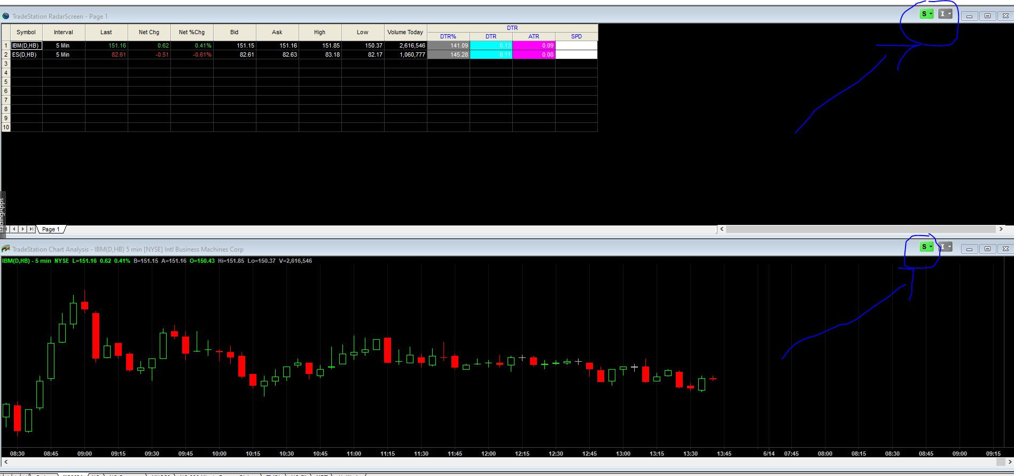This screenshot has height=476, width=1014.
Task: Click IBM low value 150.37 cell
Action: pyautogui.click(x=363, y=45)
